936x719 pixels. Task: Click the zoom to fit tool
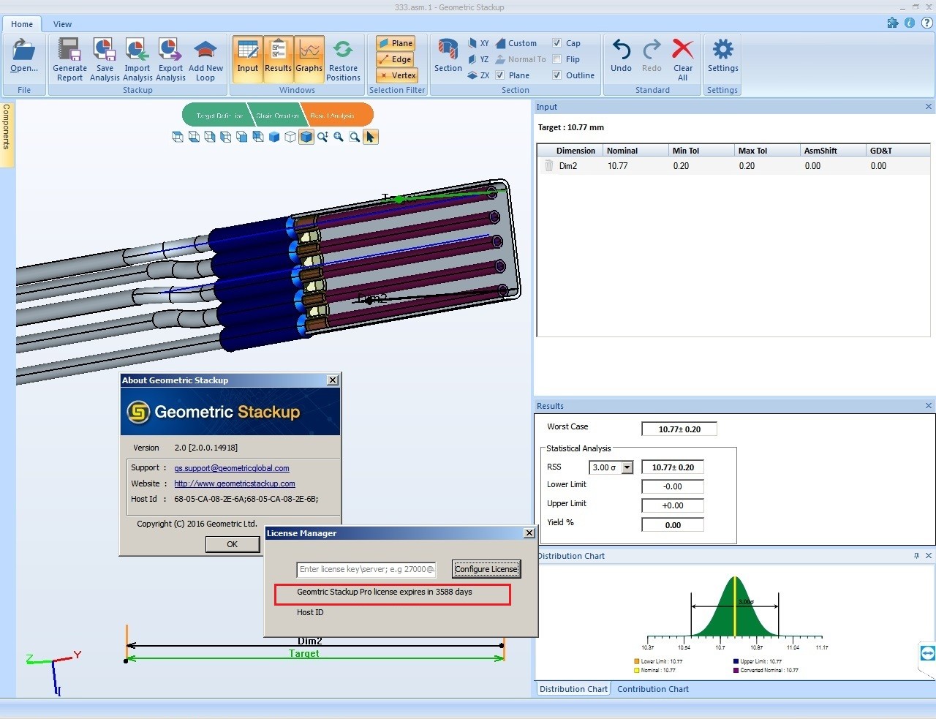point(339,137)
